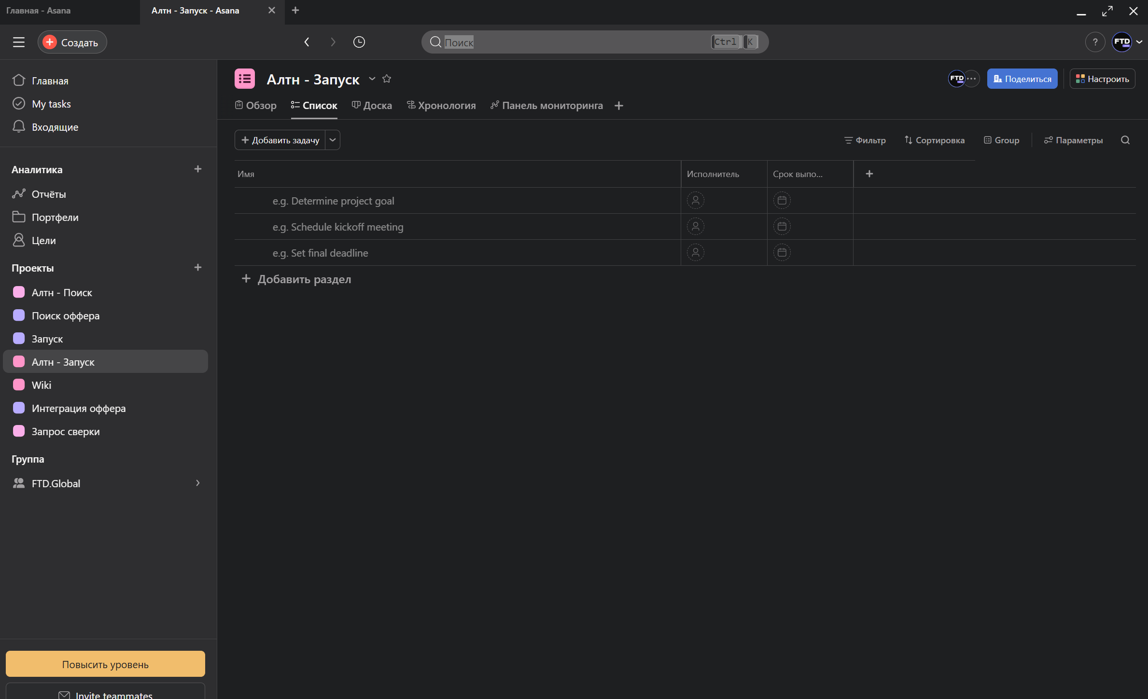Toggle the hamburger sidebar menu
Image resolution: width=1148 pixels, height=699 pixels.
coord(18,42)
